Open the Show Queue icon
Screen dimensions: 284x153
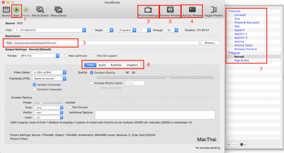58,10
